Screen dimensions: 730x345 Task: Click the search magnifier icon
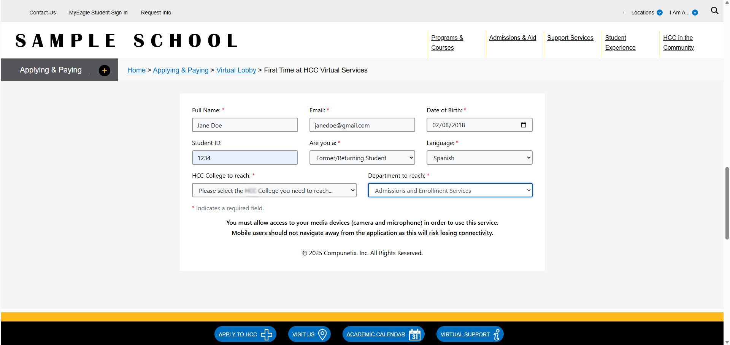point(714,11)
